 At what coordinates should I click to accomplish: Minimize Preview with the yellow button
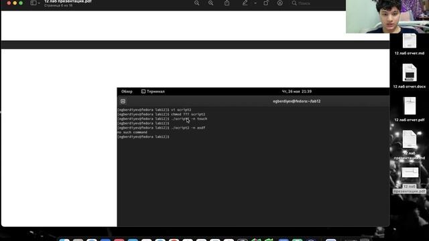pos(15,3)
